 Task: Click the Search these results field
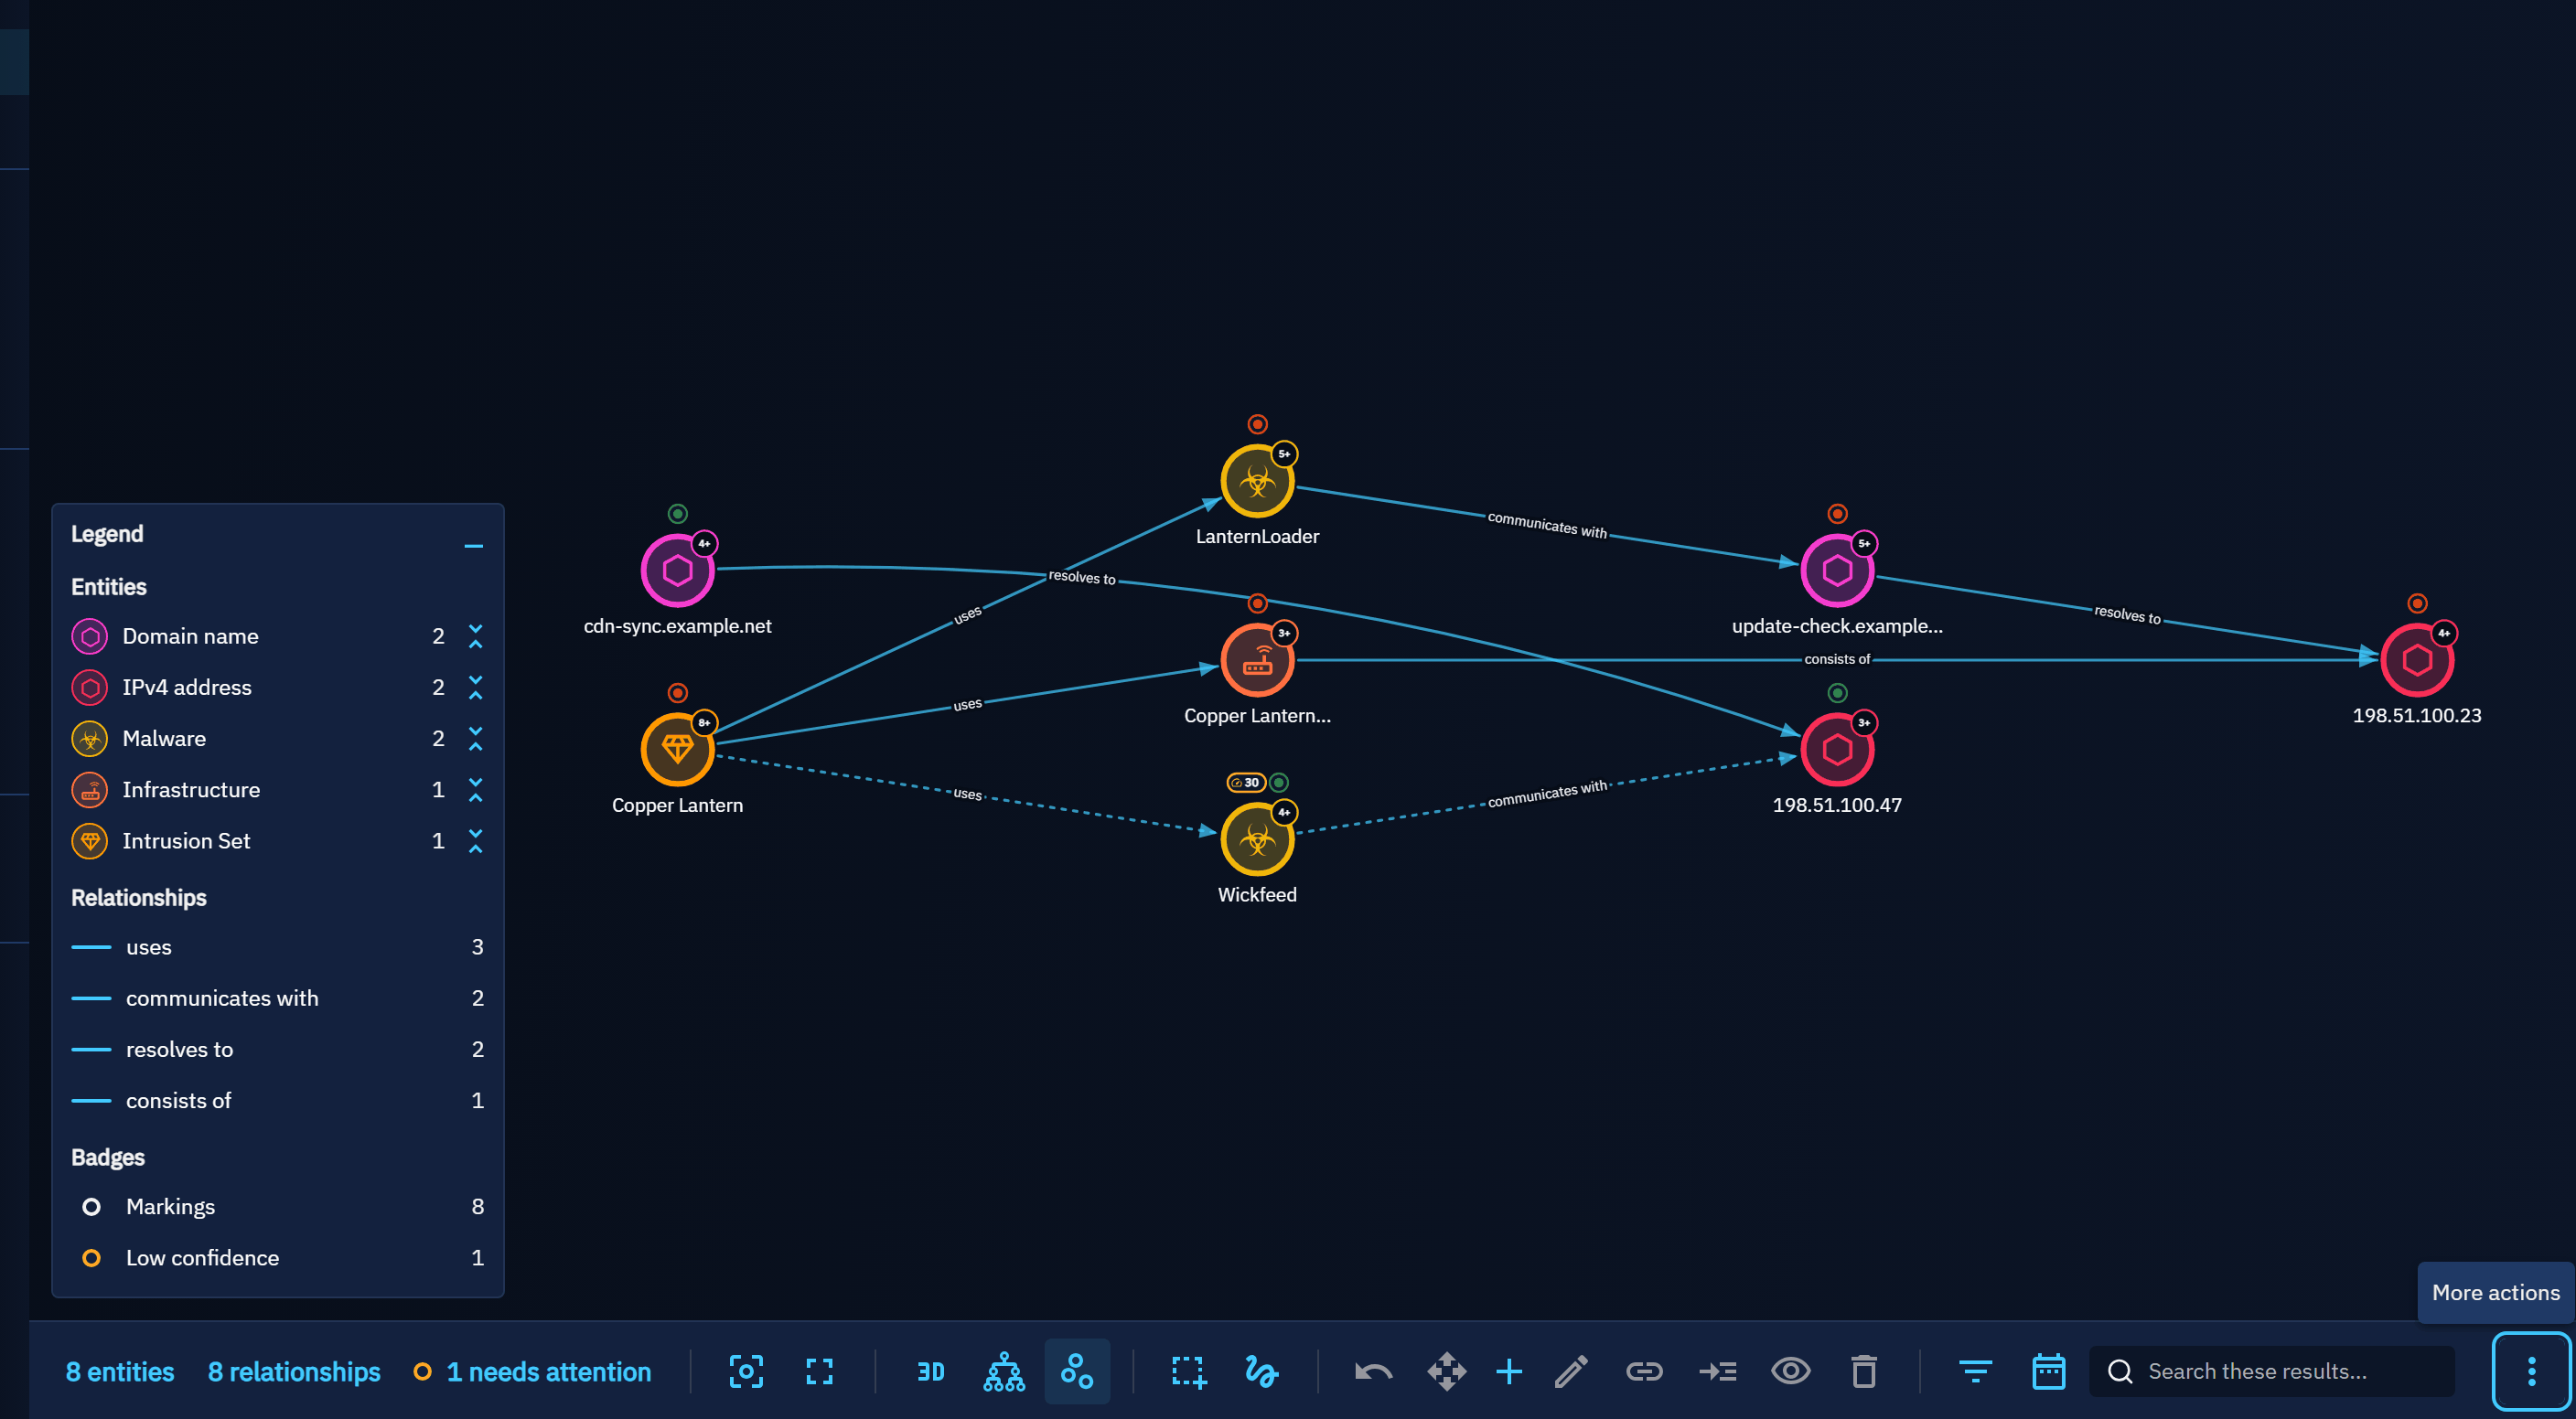click(2272, 1371)
